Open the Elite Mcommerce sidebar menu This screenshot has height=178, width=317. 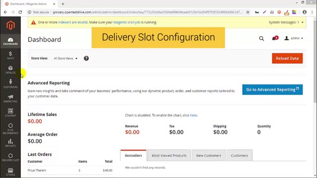pos(10,129)
